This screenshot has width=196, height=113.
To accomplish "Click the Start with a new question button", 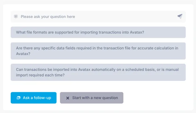I will 92,98.
